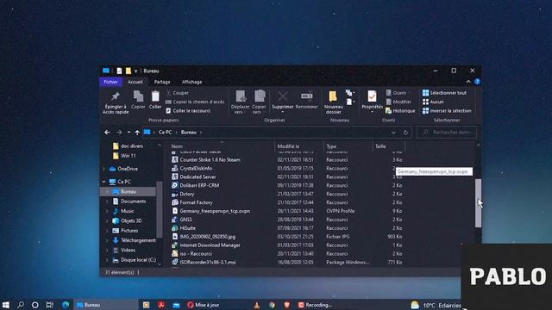Select Germany_freeopenvpn_tcp.ovpn file in the list
Image resolution: width=552 pixels, height=310 pixels.
[215, 211]
